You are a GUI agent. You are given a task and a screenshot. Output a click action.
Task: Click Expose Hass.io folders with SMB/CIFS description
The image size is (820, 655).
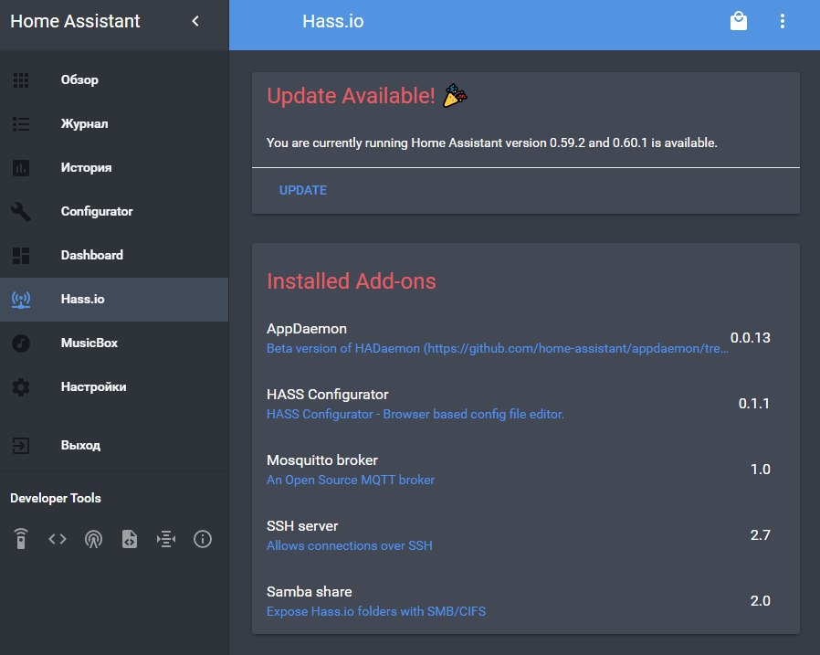click(x=376, y=611)
